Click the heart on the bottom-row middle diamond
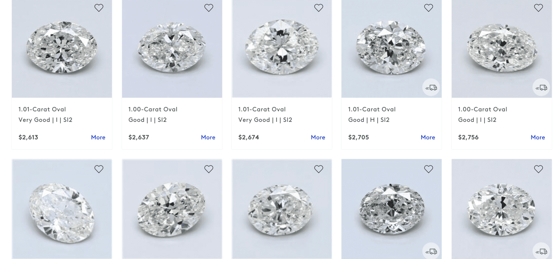 click(x=319, y=169)
